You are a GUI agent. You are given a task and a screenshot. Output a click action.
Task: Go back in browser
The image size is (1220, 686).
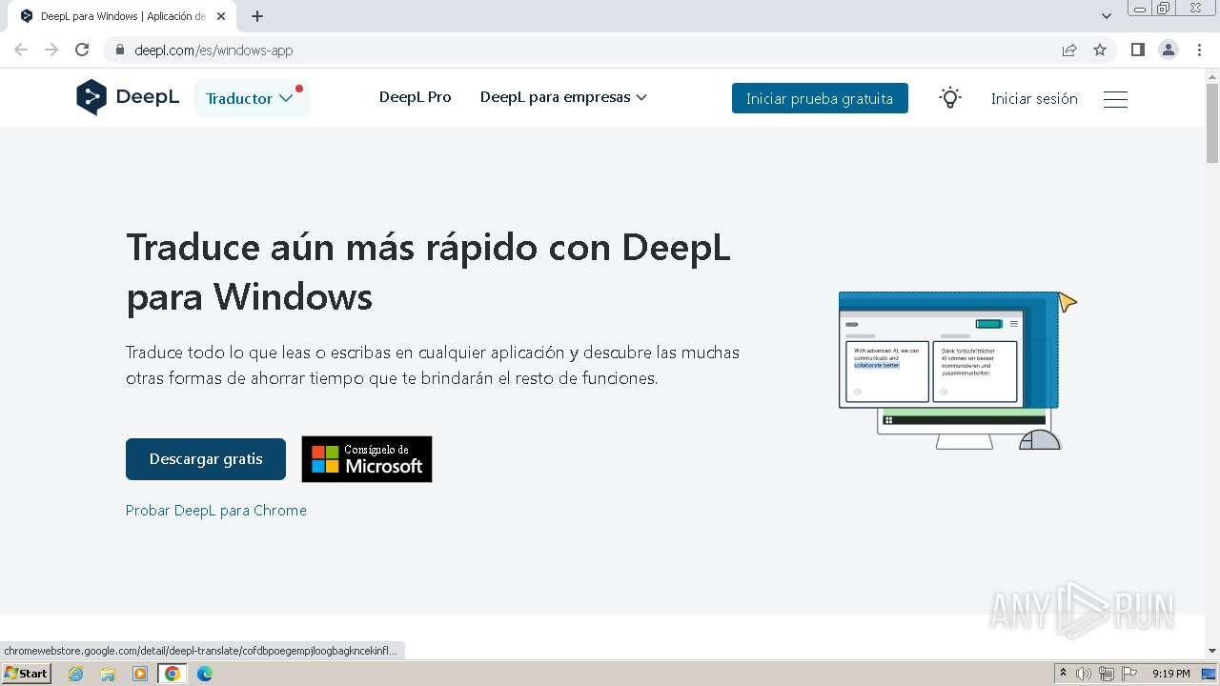coord(21,50)
